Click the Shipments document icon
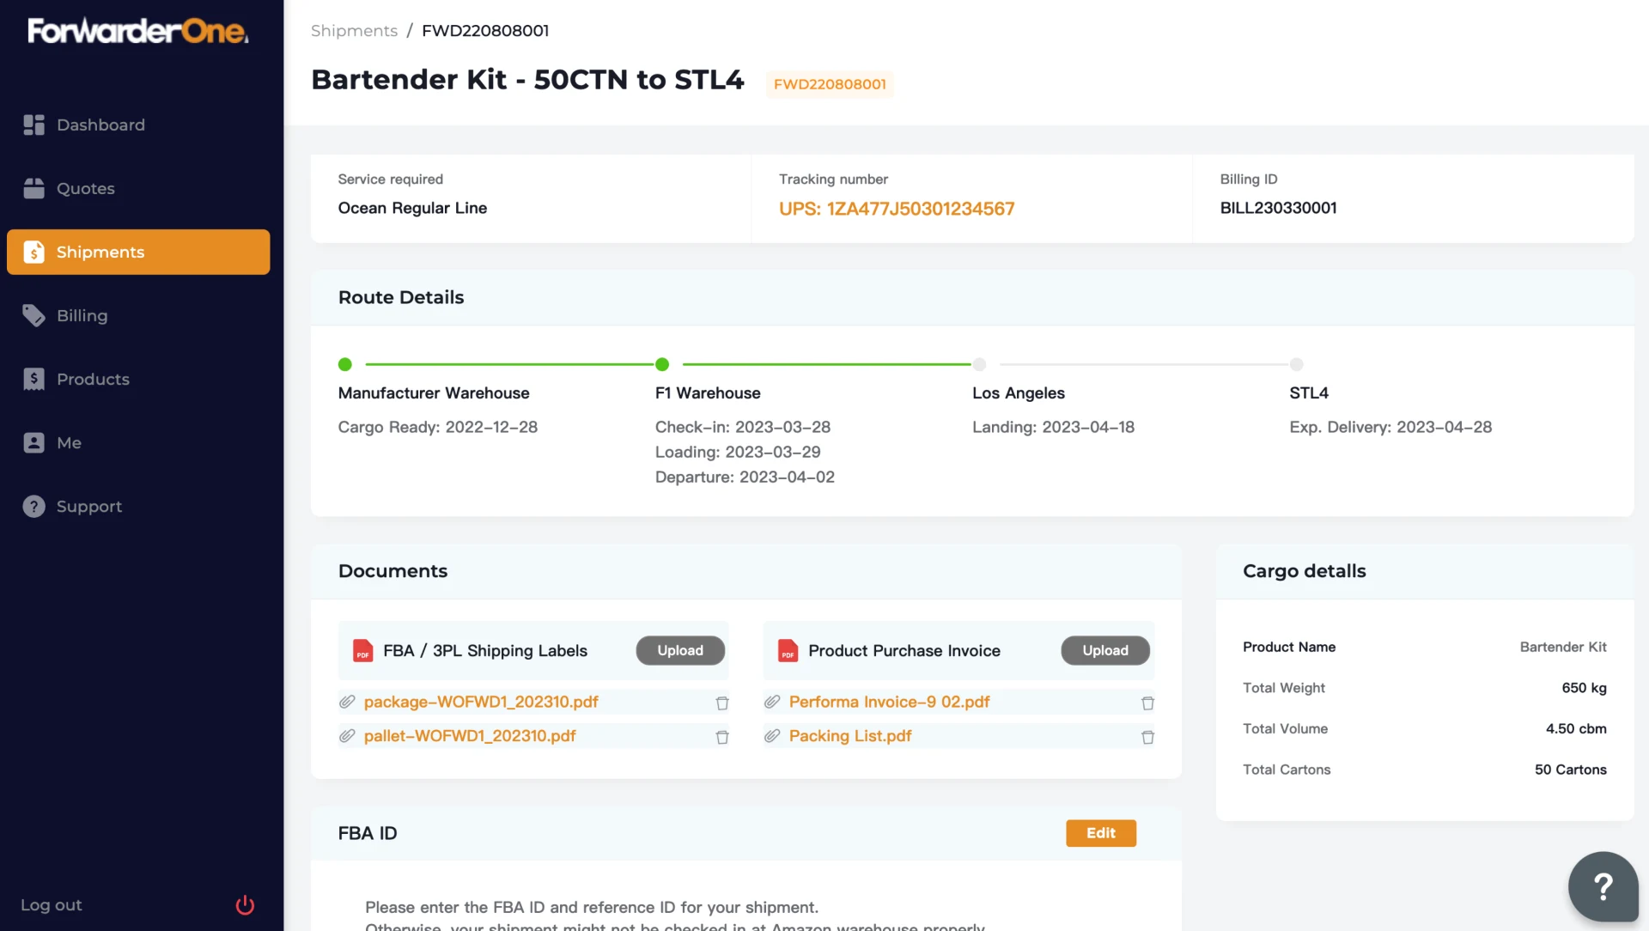The image size is (1649, 931). (34, 253)
